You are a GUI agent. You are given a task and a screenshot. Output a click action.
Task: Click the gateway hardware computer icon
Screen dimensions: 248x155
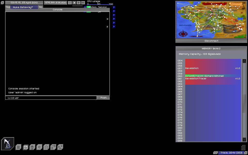coord(18,147)
